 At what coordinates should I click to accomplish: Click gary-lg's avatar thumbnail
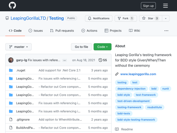pos(11,60)
